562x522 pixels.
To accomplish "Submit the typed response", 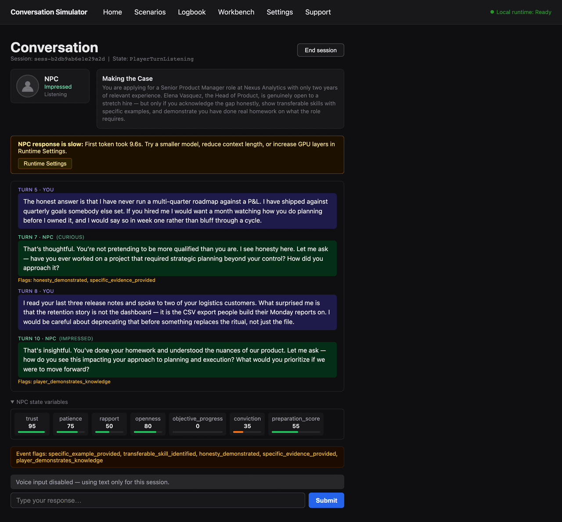I will point(326,500).
